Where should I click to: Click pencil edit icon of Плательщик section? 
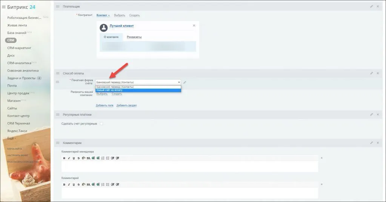point(371,6)
